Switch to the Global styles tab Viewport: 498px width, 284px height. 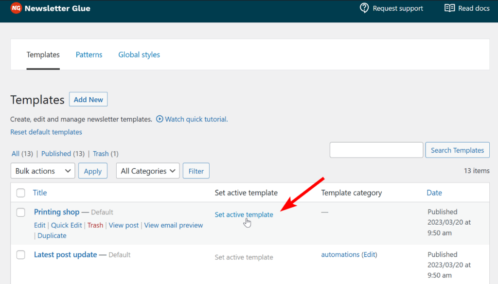pyautogui.click(x=139, y=54)
